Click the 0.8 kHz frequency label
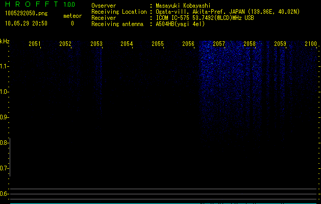321x204 pixels. point(4,143)
